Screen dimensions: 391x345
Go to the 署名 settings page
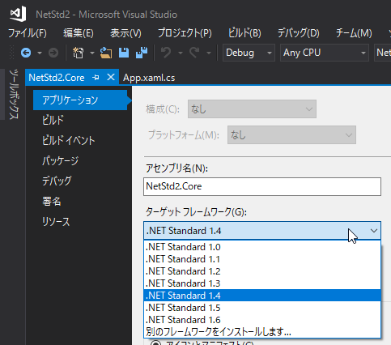(x=52, y=201)
